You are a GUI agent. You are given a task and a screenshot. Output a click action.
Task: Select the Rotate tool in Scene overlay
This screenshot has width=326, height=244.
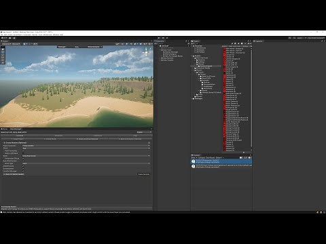point(3,55)
